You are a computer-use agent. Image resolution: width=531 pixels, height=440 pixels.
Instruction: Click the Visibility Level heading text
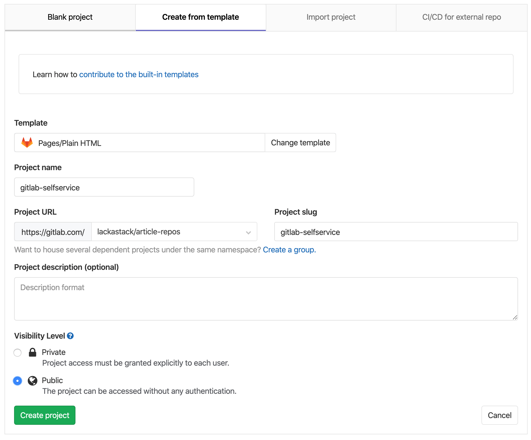coord(40,336)
